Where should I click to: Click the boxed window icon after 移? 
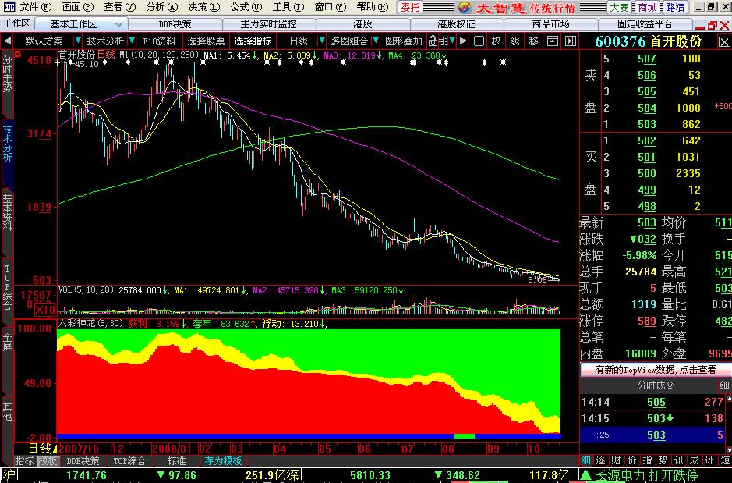(552, 41)
